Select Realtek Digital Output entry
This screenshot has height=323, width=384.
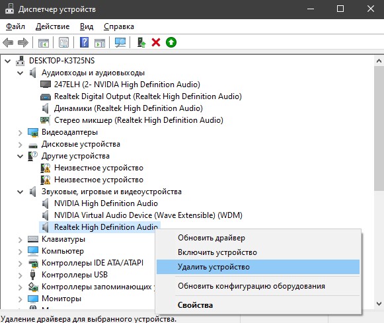(148, 96)
